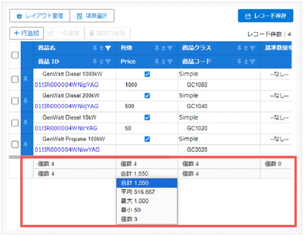Pin the GenWatt Diesel 1000kW row

click(x=26, y=79)
